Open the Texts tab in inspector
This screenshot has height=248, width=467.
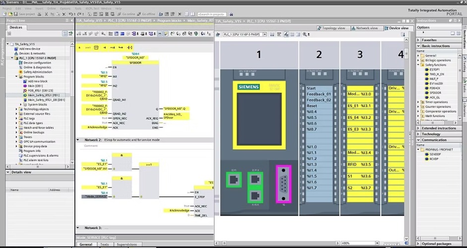104,245
